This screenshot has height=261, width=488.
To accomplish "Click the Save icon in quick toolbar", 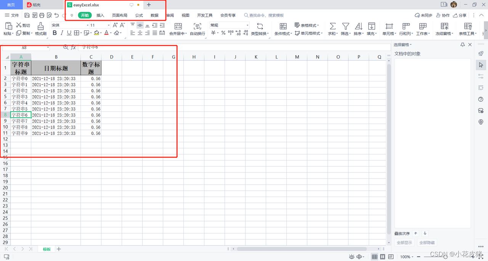I will tap(27, 15).
